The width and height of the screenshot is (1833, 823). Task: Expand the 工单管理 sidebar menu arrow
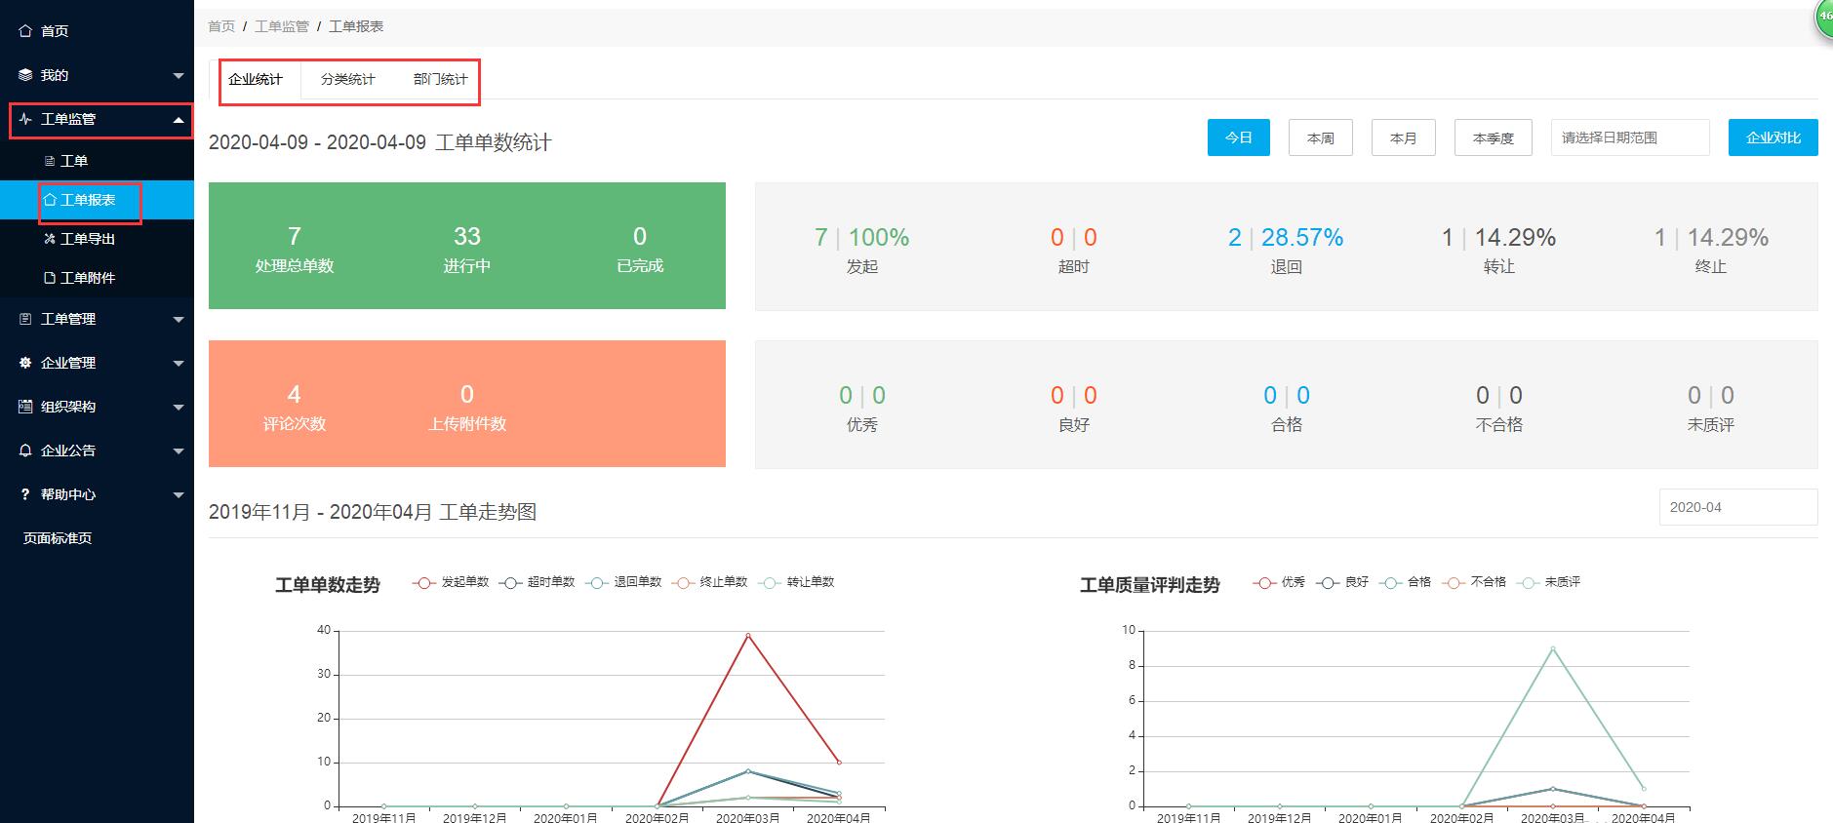click(x=178, y=319)
